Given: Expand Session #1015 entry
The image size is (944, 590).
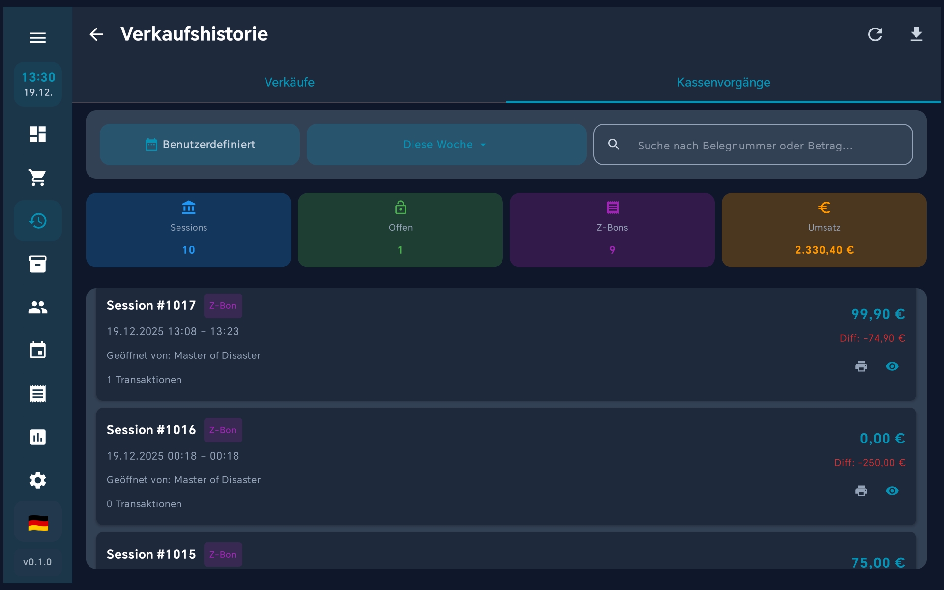Looking at the screenshot, I should 505,555.
